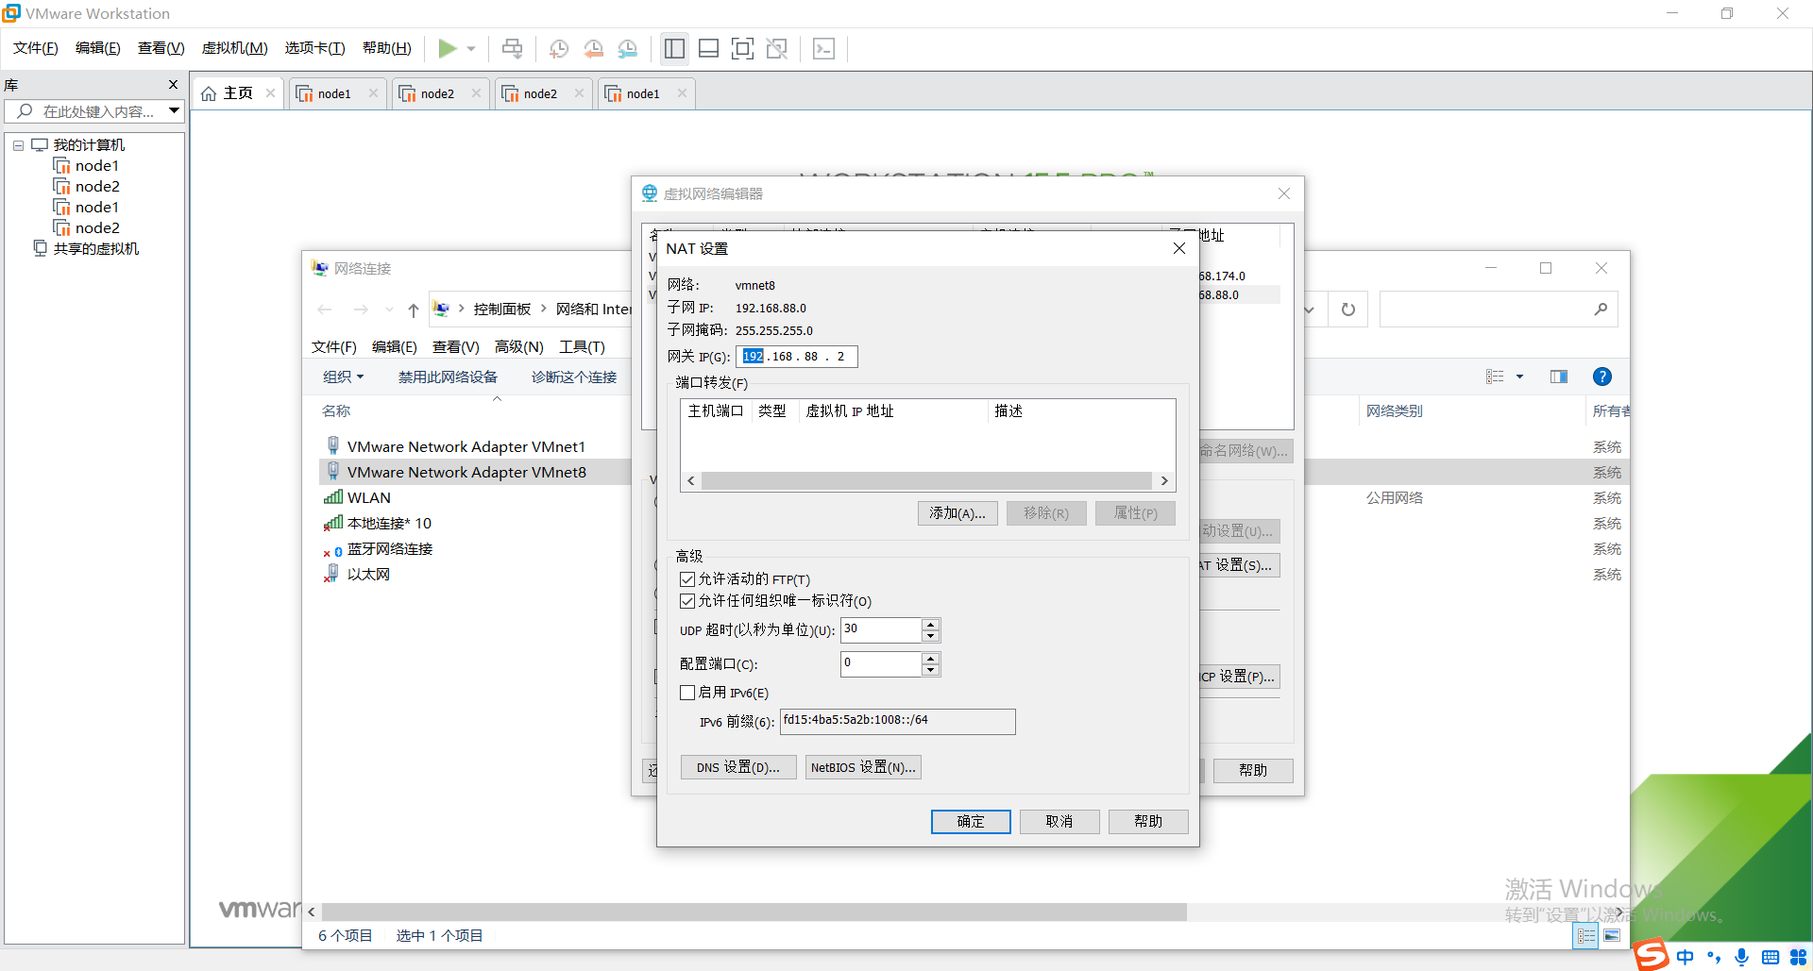Open the 查看(V) menu in VMware
The image size is (1813, 971).
click(x=161, y=48)
